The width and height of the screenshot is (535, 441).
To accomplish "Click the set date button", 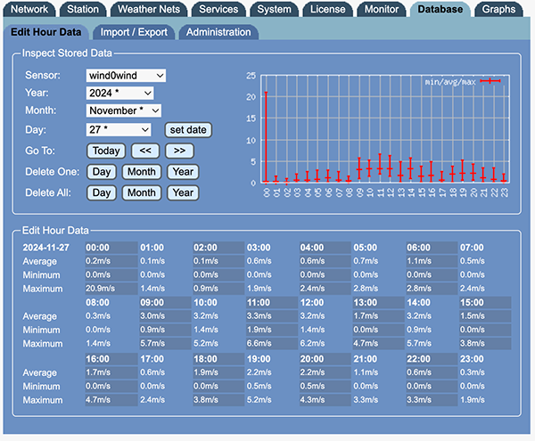I will point(188,130).
